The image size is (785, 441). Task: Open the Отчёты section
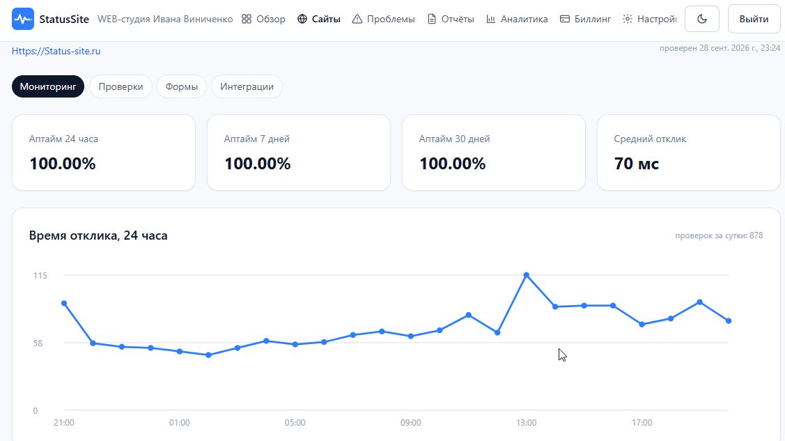[x=451, y=19]
